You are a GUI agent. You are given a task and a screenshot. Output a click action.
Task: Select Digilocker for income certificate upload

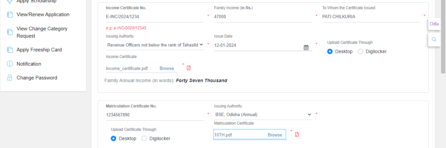[x=361, y=51]
